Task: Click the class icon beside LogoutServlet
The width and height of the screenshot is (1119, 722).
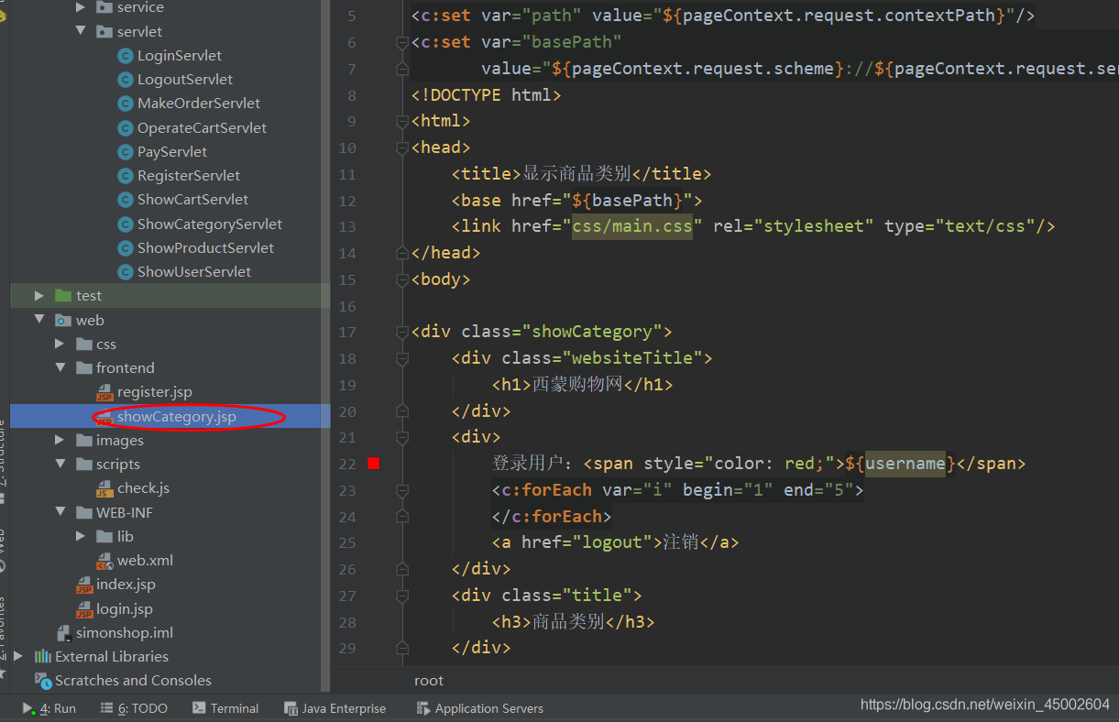Action: tap(126, 80)
